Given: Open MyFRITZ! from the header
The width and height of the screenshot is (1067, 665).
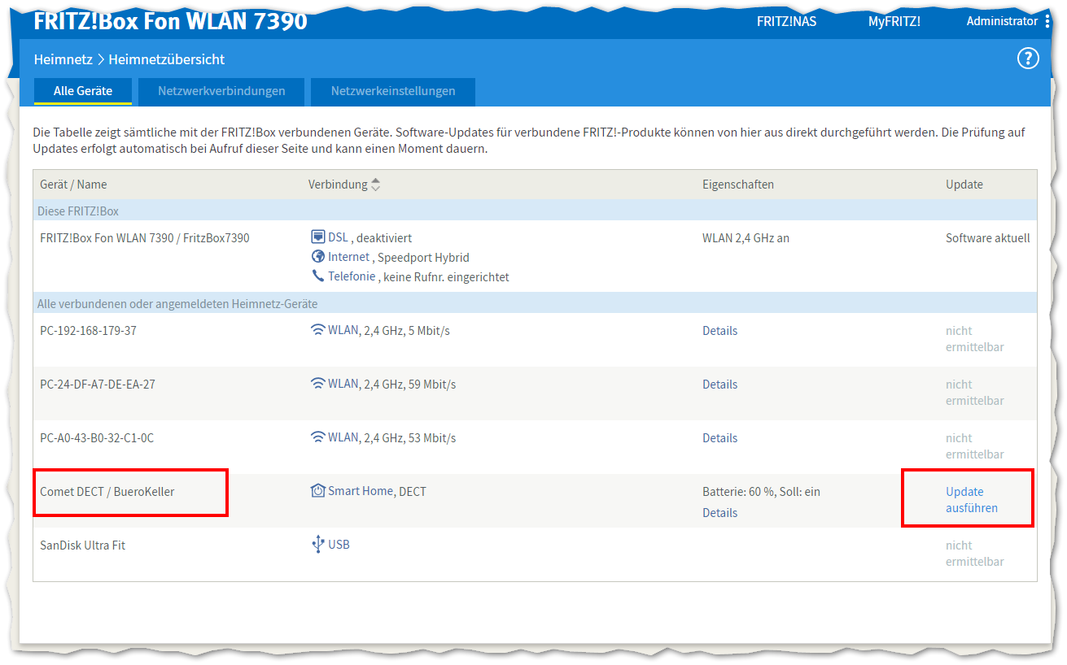Looking at the screenshot, I should pos(894,21).
